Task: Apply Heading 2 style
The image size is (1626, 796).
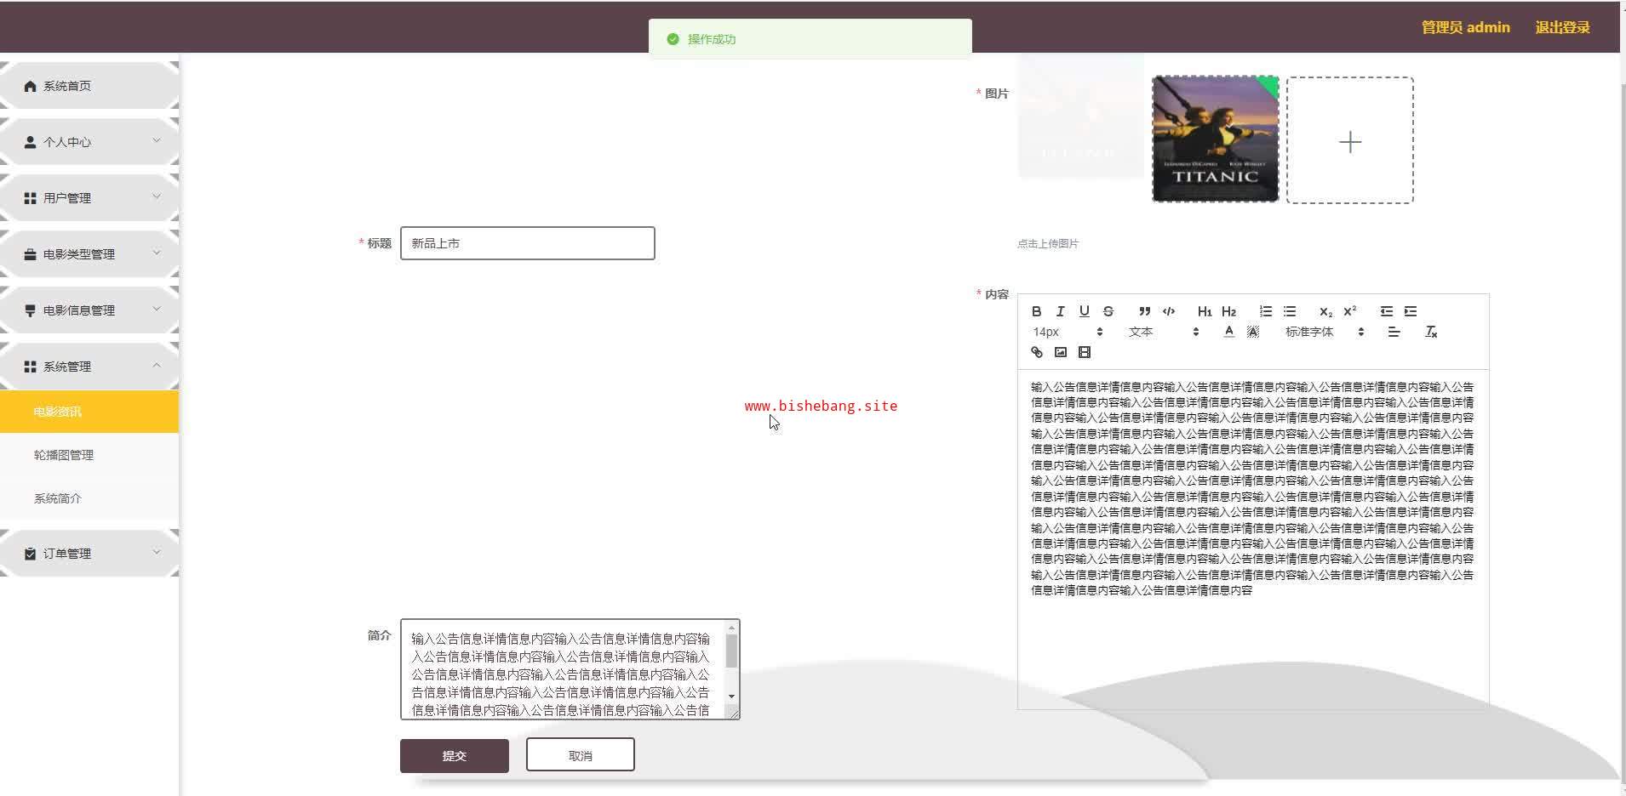Action: (1228, 311)
